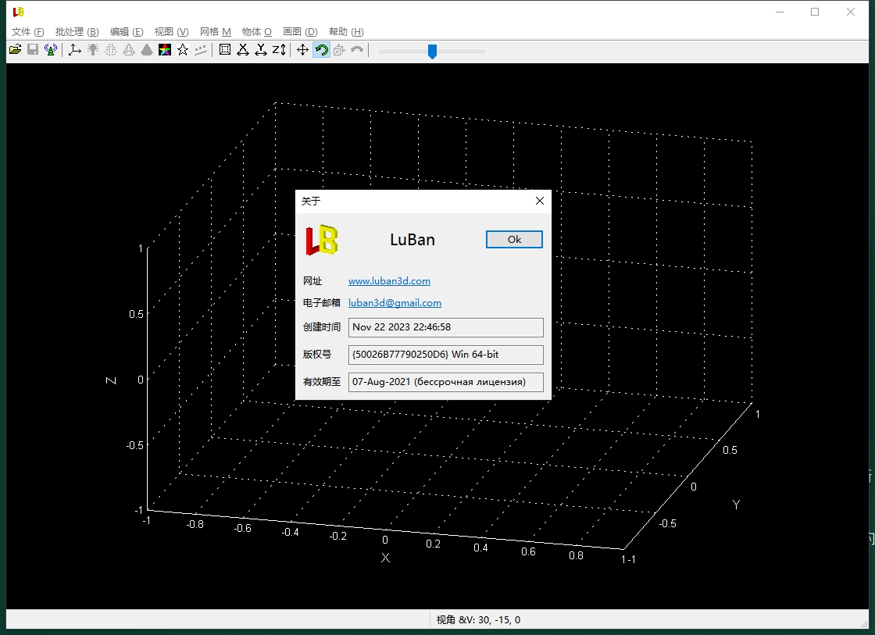Activate the move arrows toolbar icon
This screenshot has height=635, width=875.
pyautogui.click(x=302, y=49)
